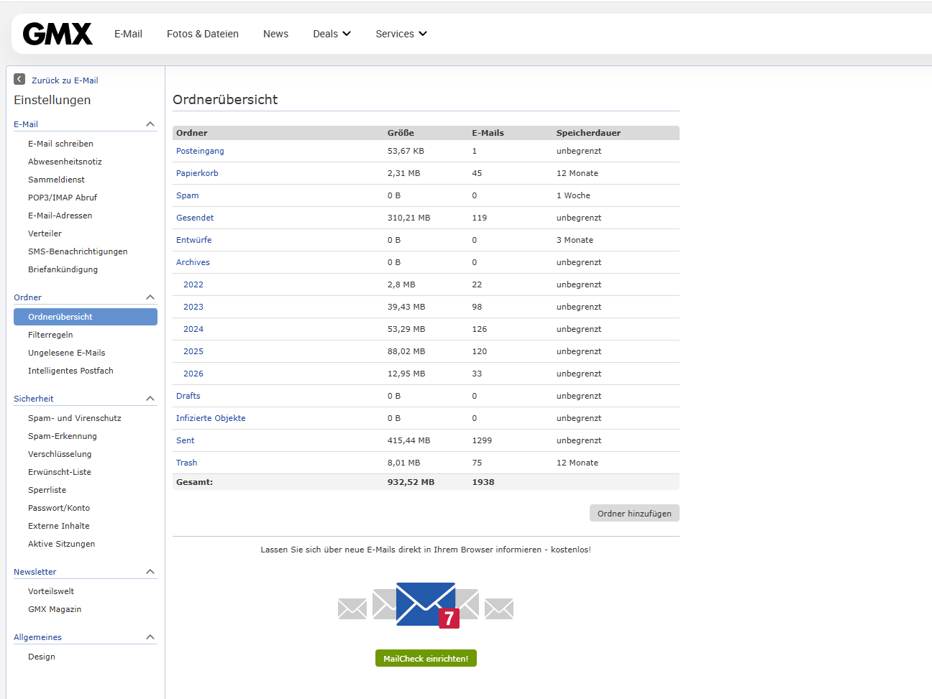Click the MailCheck einrichten! button
Screen dimensions: 932x699
426,659
